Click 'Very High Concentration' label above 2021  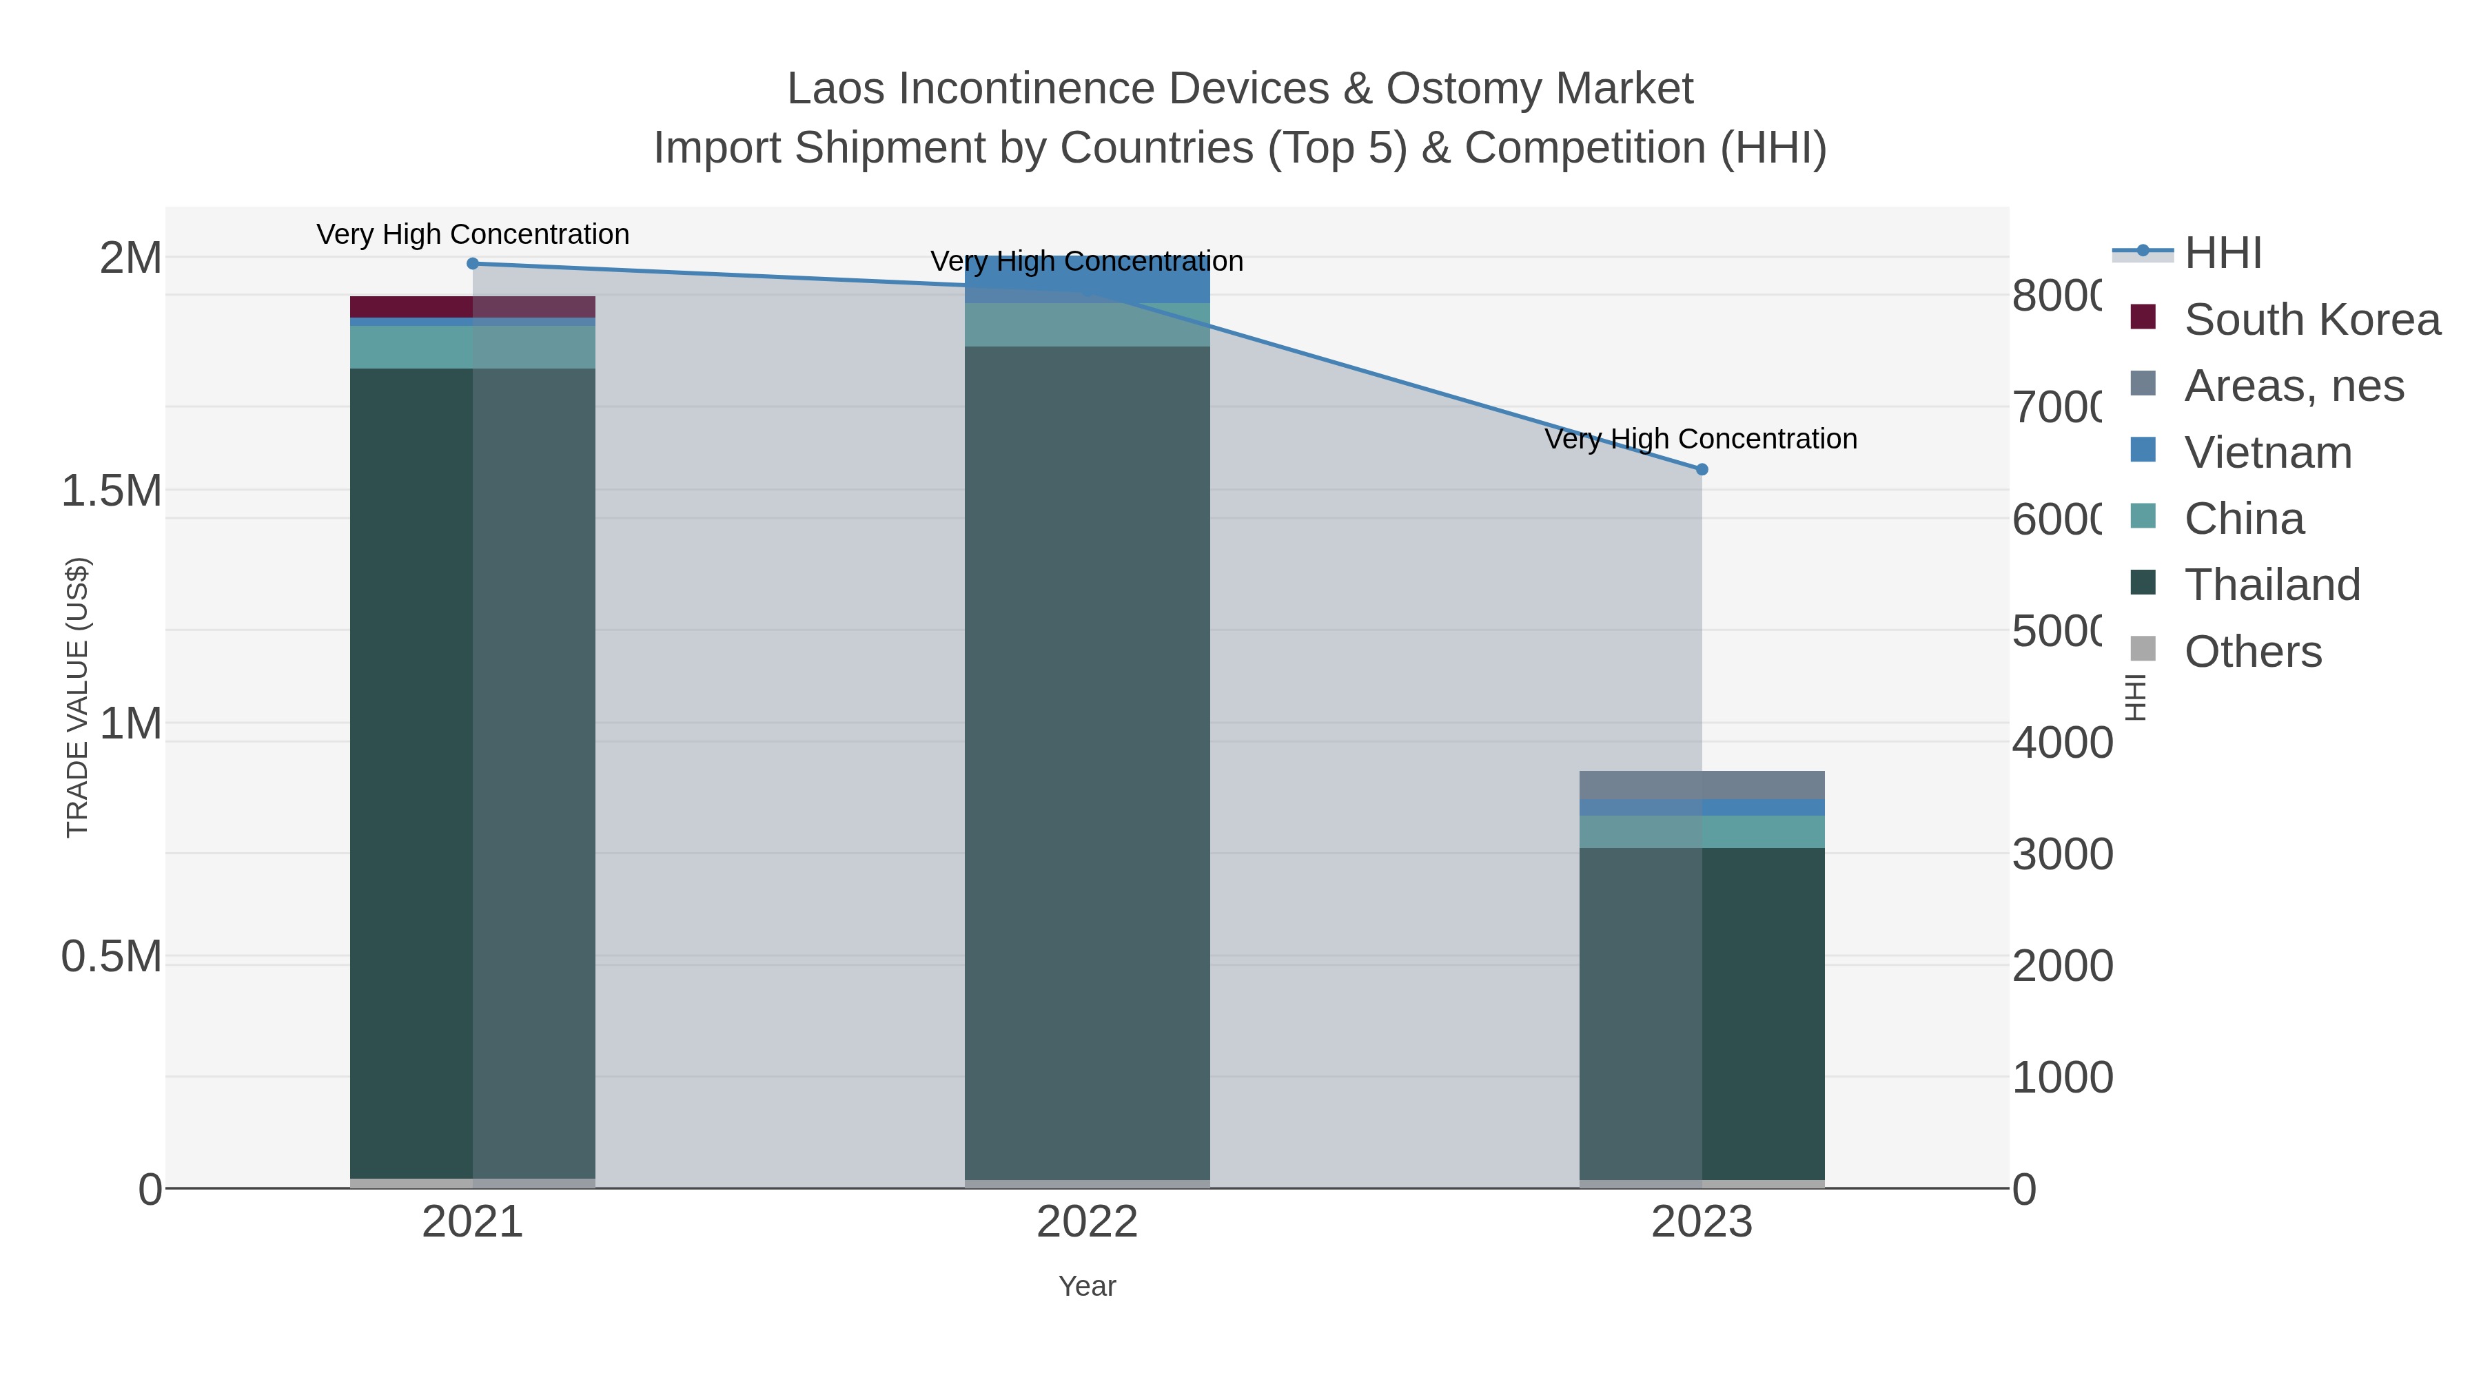click(x=473, y=234)
